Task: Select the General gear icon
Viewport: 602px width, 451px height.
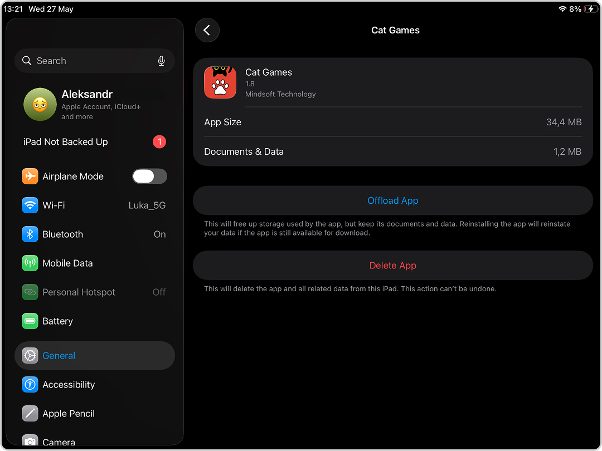Action: tap(30, 355)
